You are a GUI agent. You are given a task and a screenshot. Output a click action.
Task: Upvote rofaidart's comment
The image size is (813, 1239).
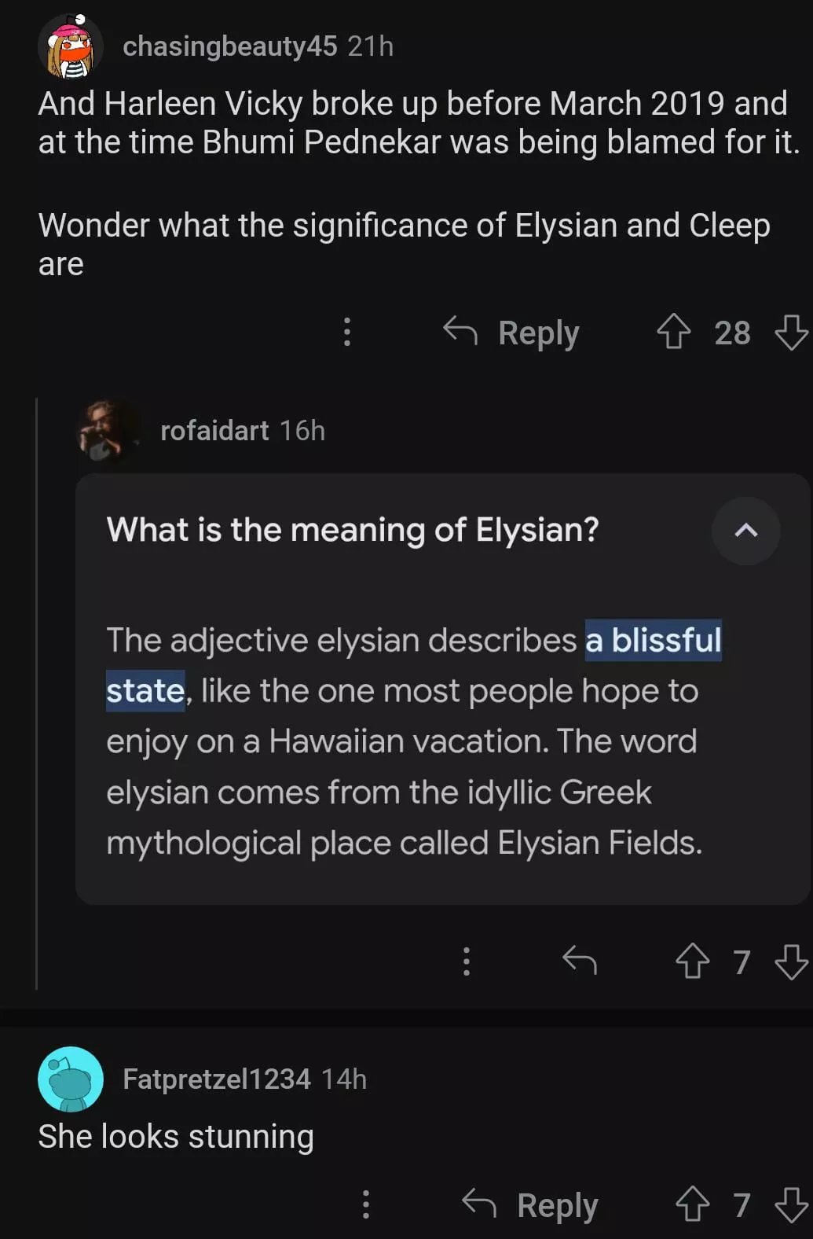point(692,961)
